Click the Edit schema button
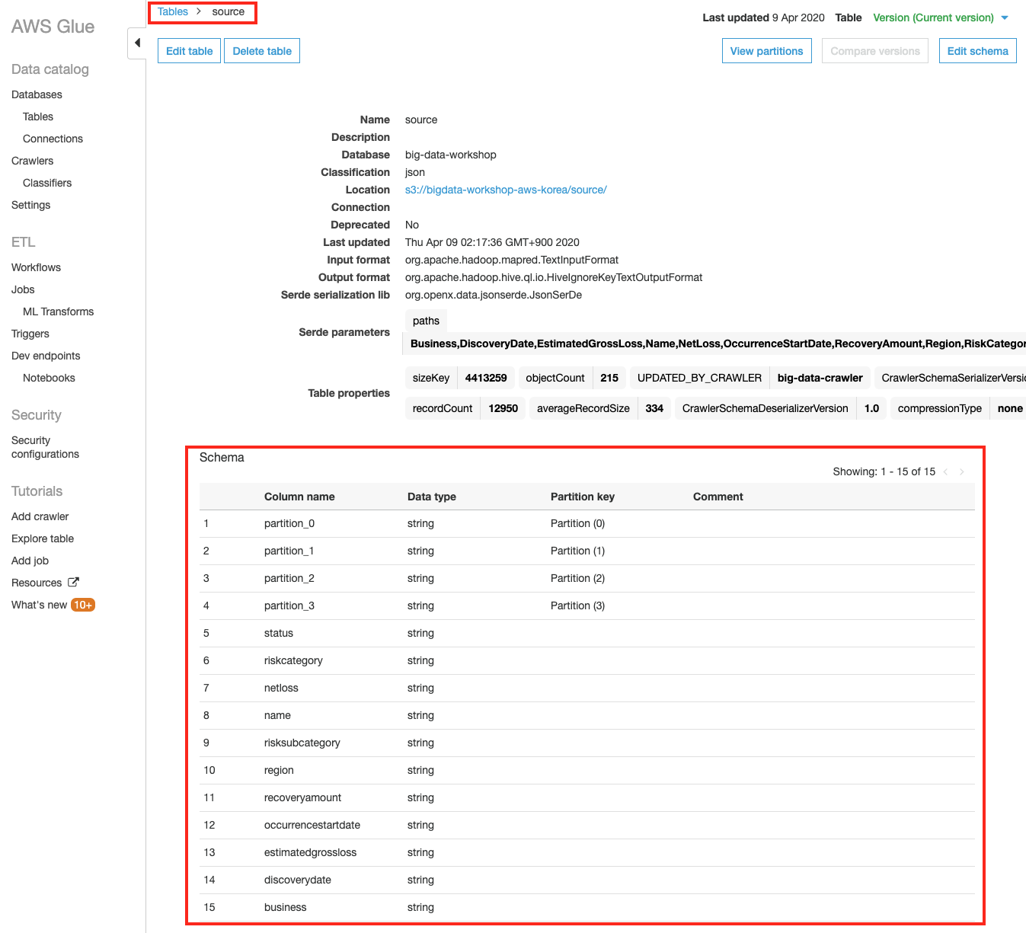 pyautogui.click(x=977, y=51)
